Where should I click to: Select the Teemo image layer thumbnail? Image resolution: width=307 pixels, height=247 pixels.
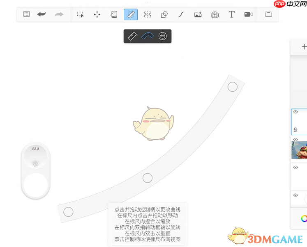(x=299, y=150)
